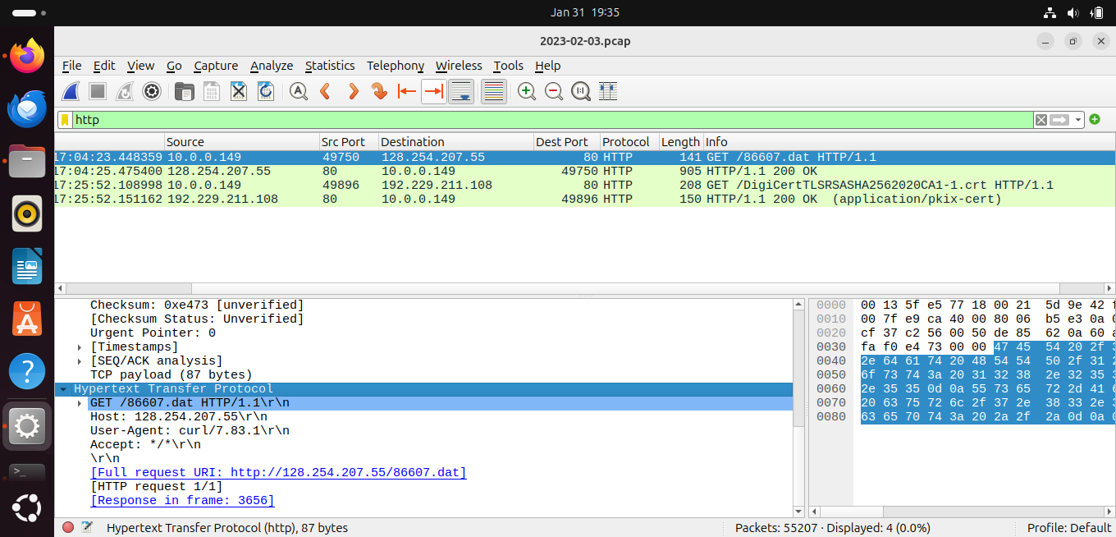Screen dimensions: 1116x537
Task: Save this capture file
Action: 212,91
